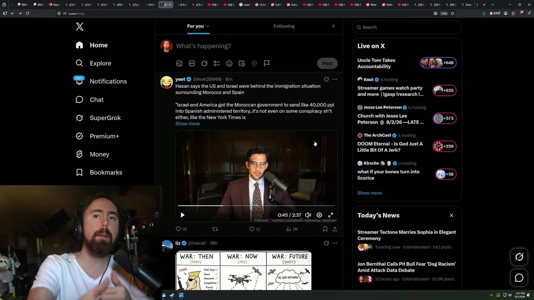Toggle fullscreen on the video
Viewport: 534px width, 300px height.
pos(330,215)
